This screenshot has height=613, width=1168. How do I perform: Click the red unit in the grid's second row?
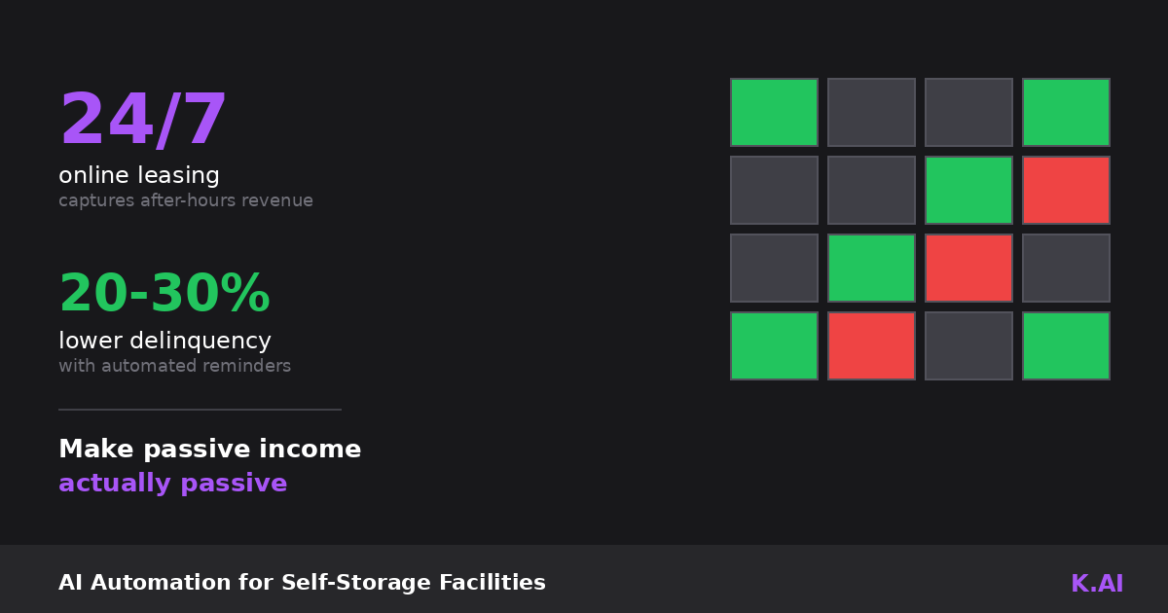point(1066,191)
